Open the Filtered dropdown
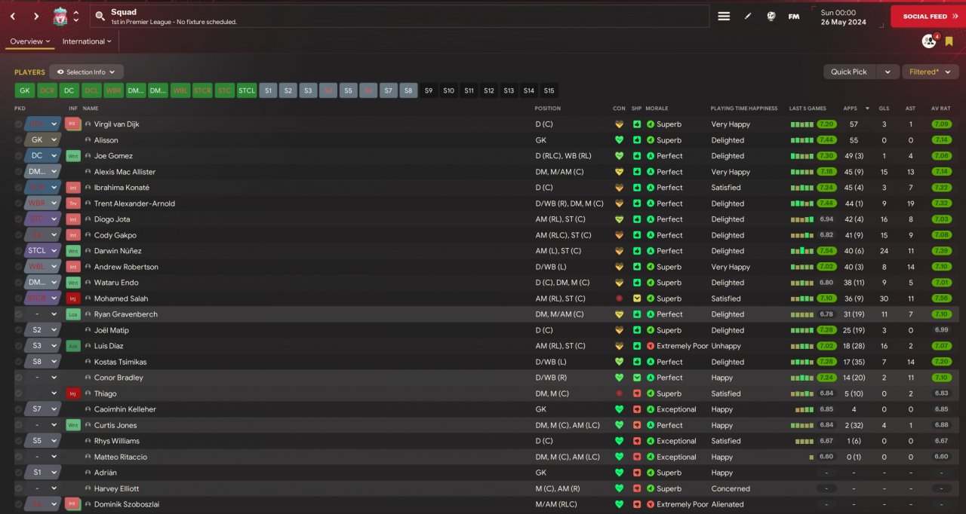966x514 pixels. point(930,72)
